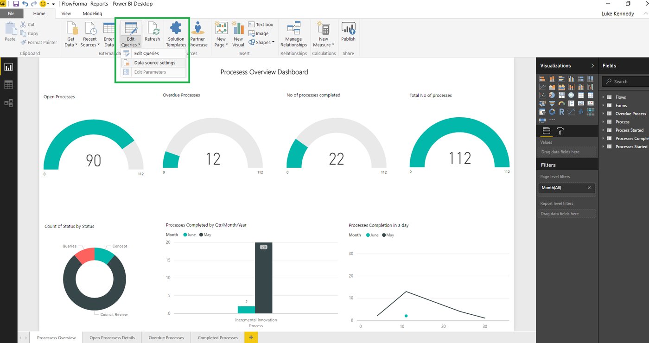Expand the Flows table in Fields pane
The image size is (649, 343).
[x=603, y=97]
